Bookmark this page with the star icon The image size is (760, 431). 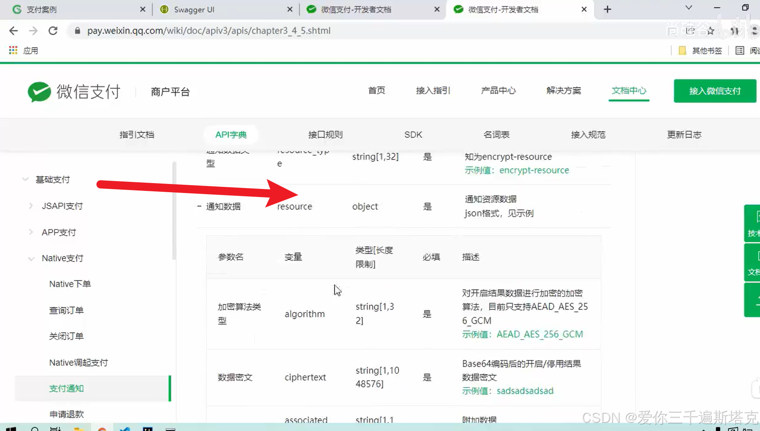coord(710,31)
